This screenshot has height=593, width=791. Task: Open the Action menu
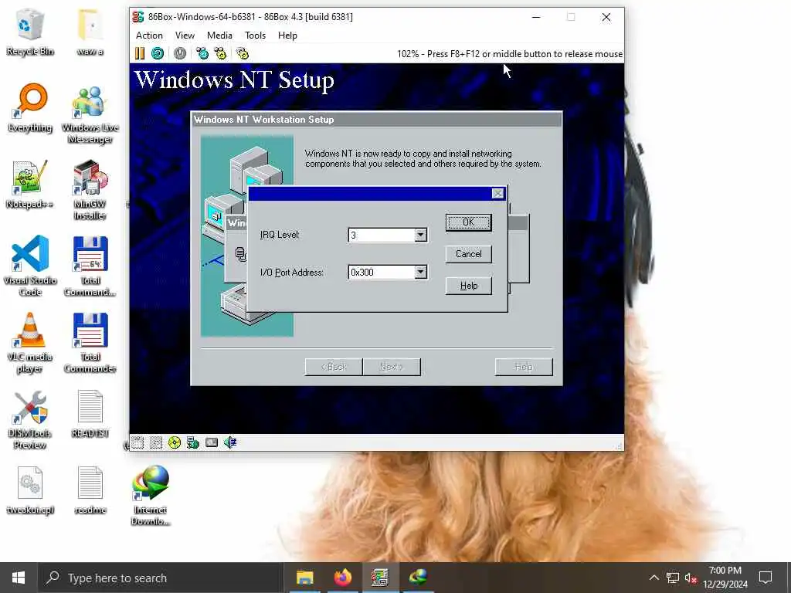[149, 36]
